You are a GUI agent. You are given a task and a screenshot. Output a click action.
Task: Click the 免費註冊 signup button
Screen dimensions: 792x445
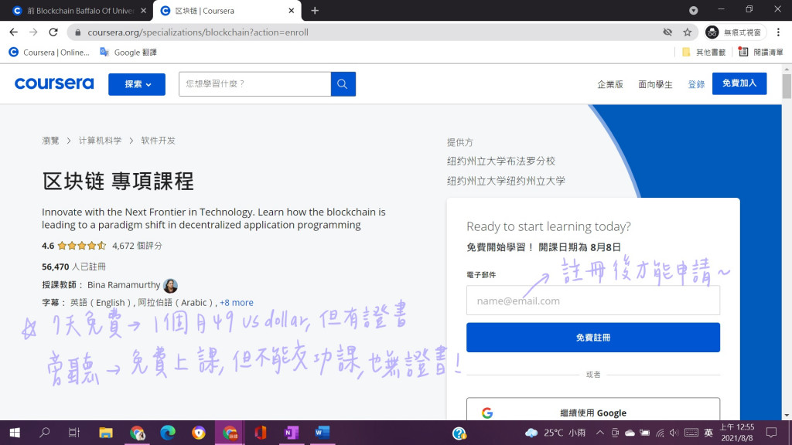point(593,338)
